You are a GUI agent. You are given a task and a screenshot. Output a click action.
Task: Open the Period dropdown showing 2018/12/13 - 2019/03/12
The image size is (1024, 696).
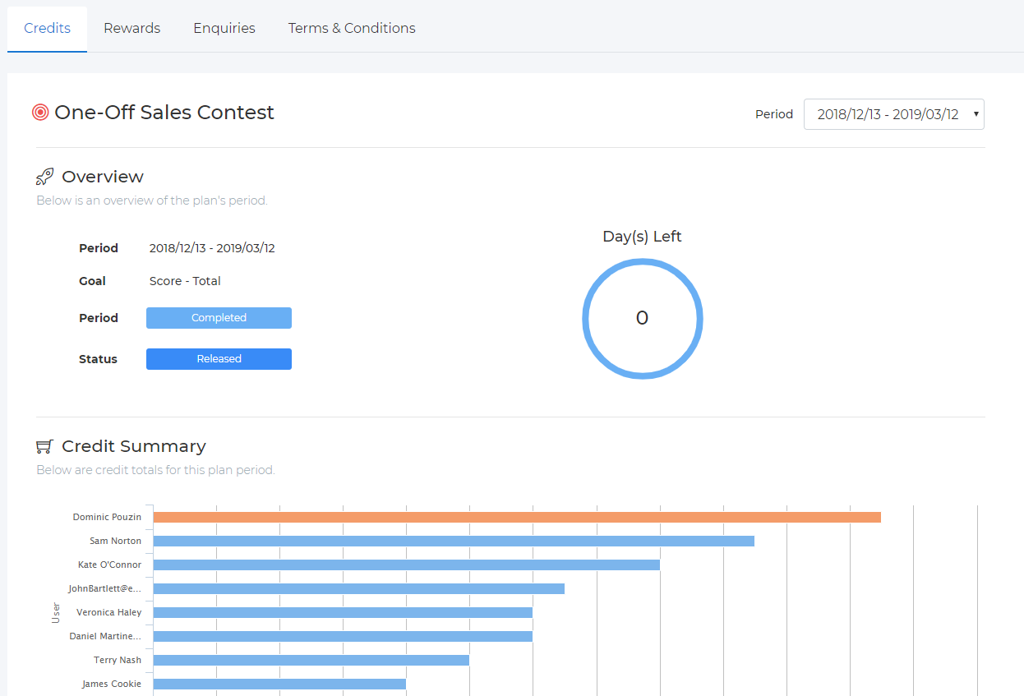[893, 114]
